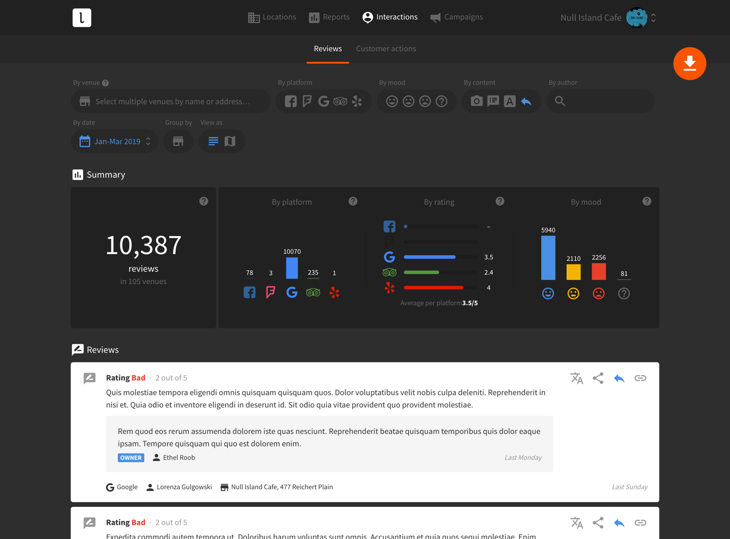
Task: Open the Jan-Mar 2019 date selector
Action: [115, 142]
